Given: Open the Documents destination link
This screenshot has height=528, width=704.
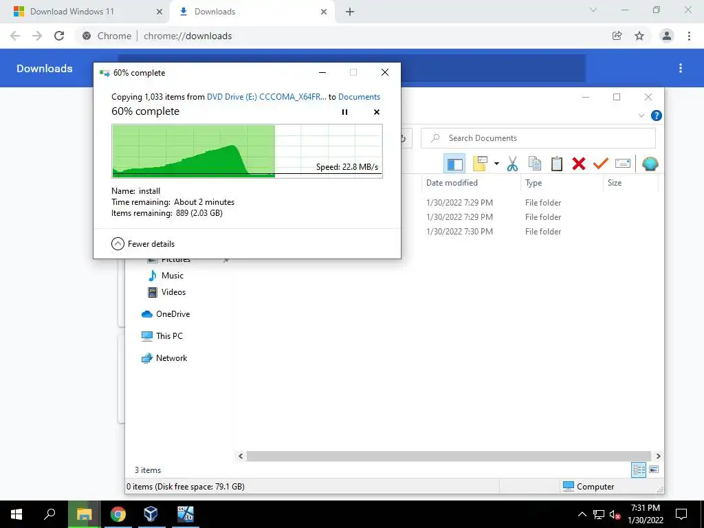Looking at the screenshot, I should click(359, 96).
